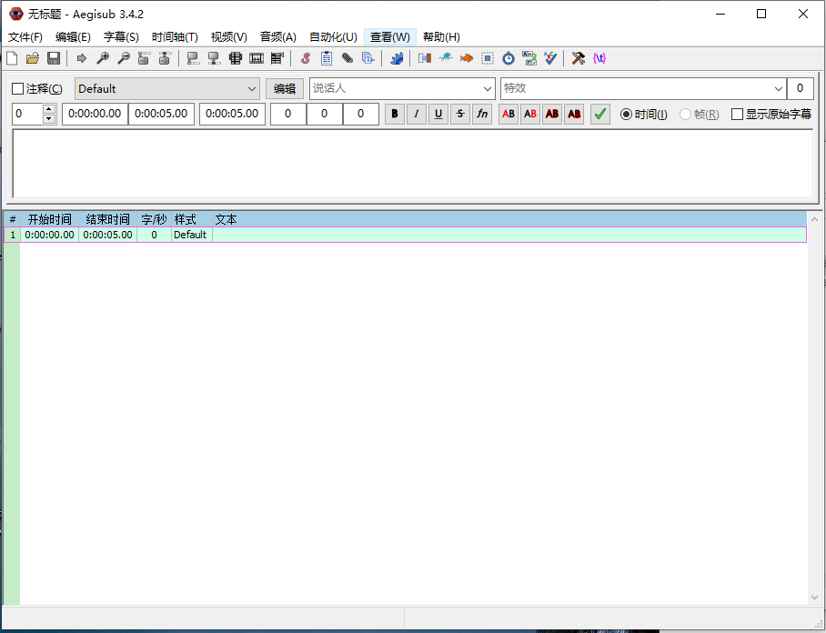The image size is (826, 633).
Task: Pick the primary color AB swatch
Action: click(x=509, y=114)
